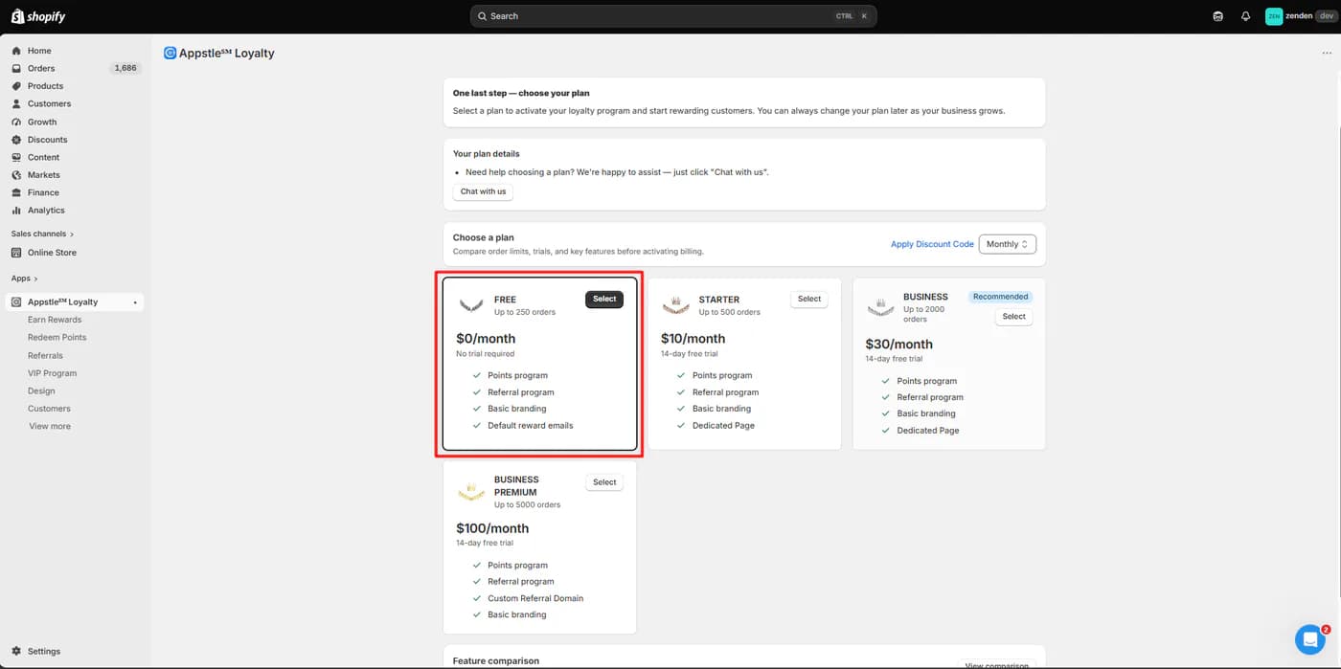The width and height of the screenshot is (1341, 669).
Task: Click the Home icon in sidebar
Action: click(x=16, y=51)
